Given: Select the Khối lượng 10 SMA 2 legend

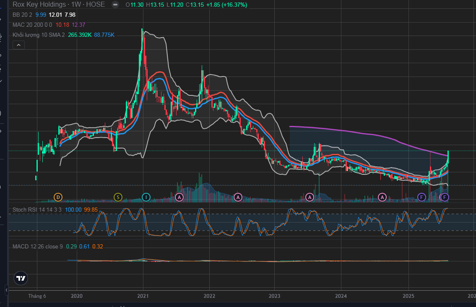Looking at the screenshot, I should tap(39, 35).
